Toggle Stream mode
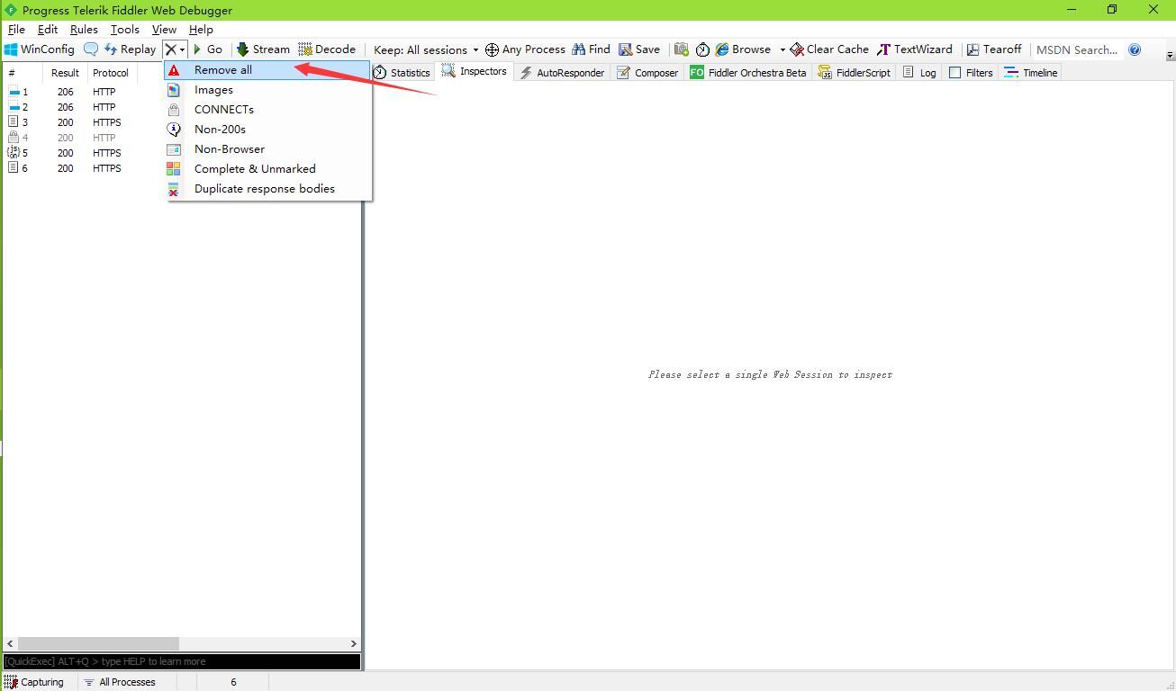1176x691 pixels. (x=263, y=49)
